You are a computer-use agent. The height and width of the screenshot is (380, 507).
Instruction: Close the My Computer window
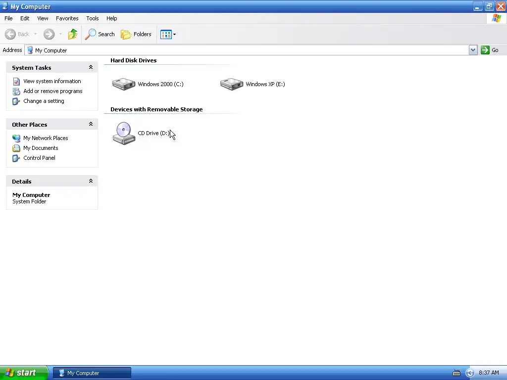coord(501,6)
